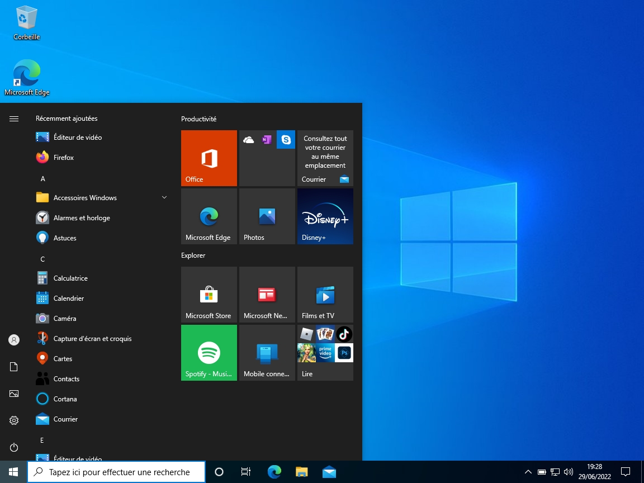This screenshot has width=644, height=483.
Task: Click the Windows Start button
Action: click(x=13, y=472)
